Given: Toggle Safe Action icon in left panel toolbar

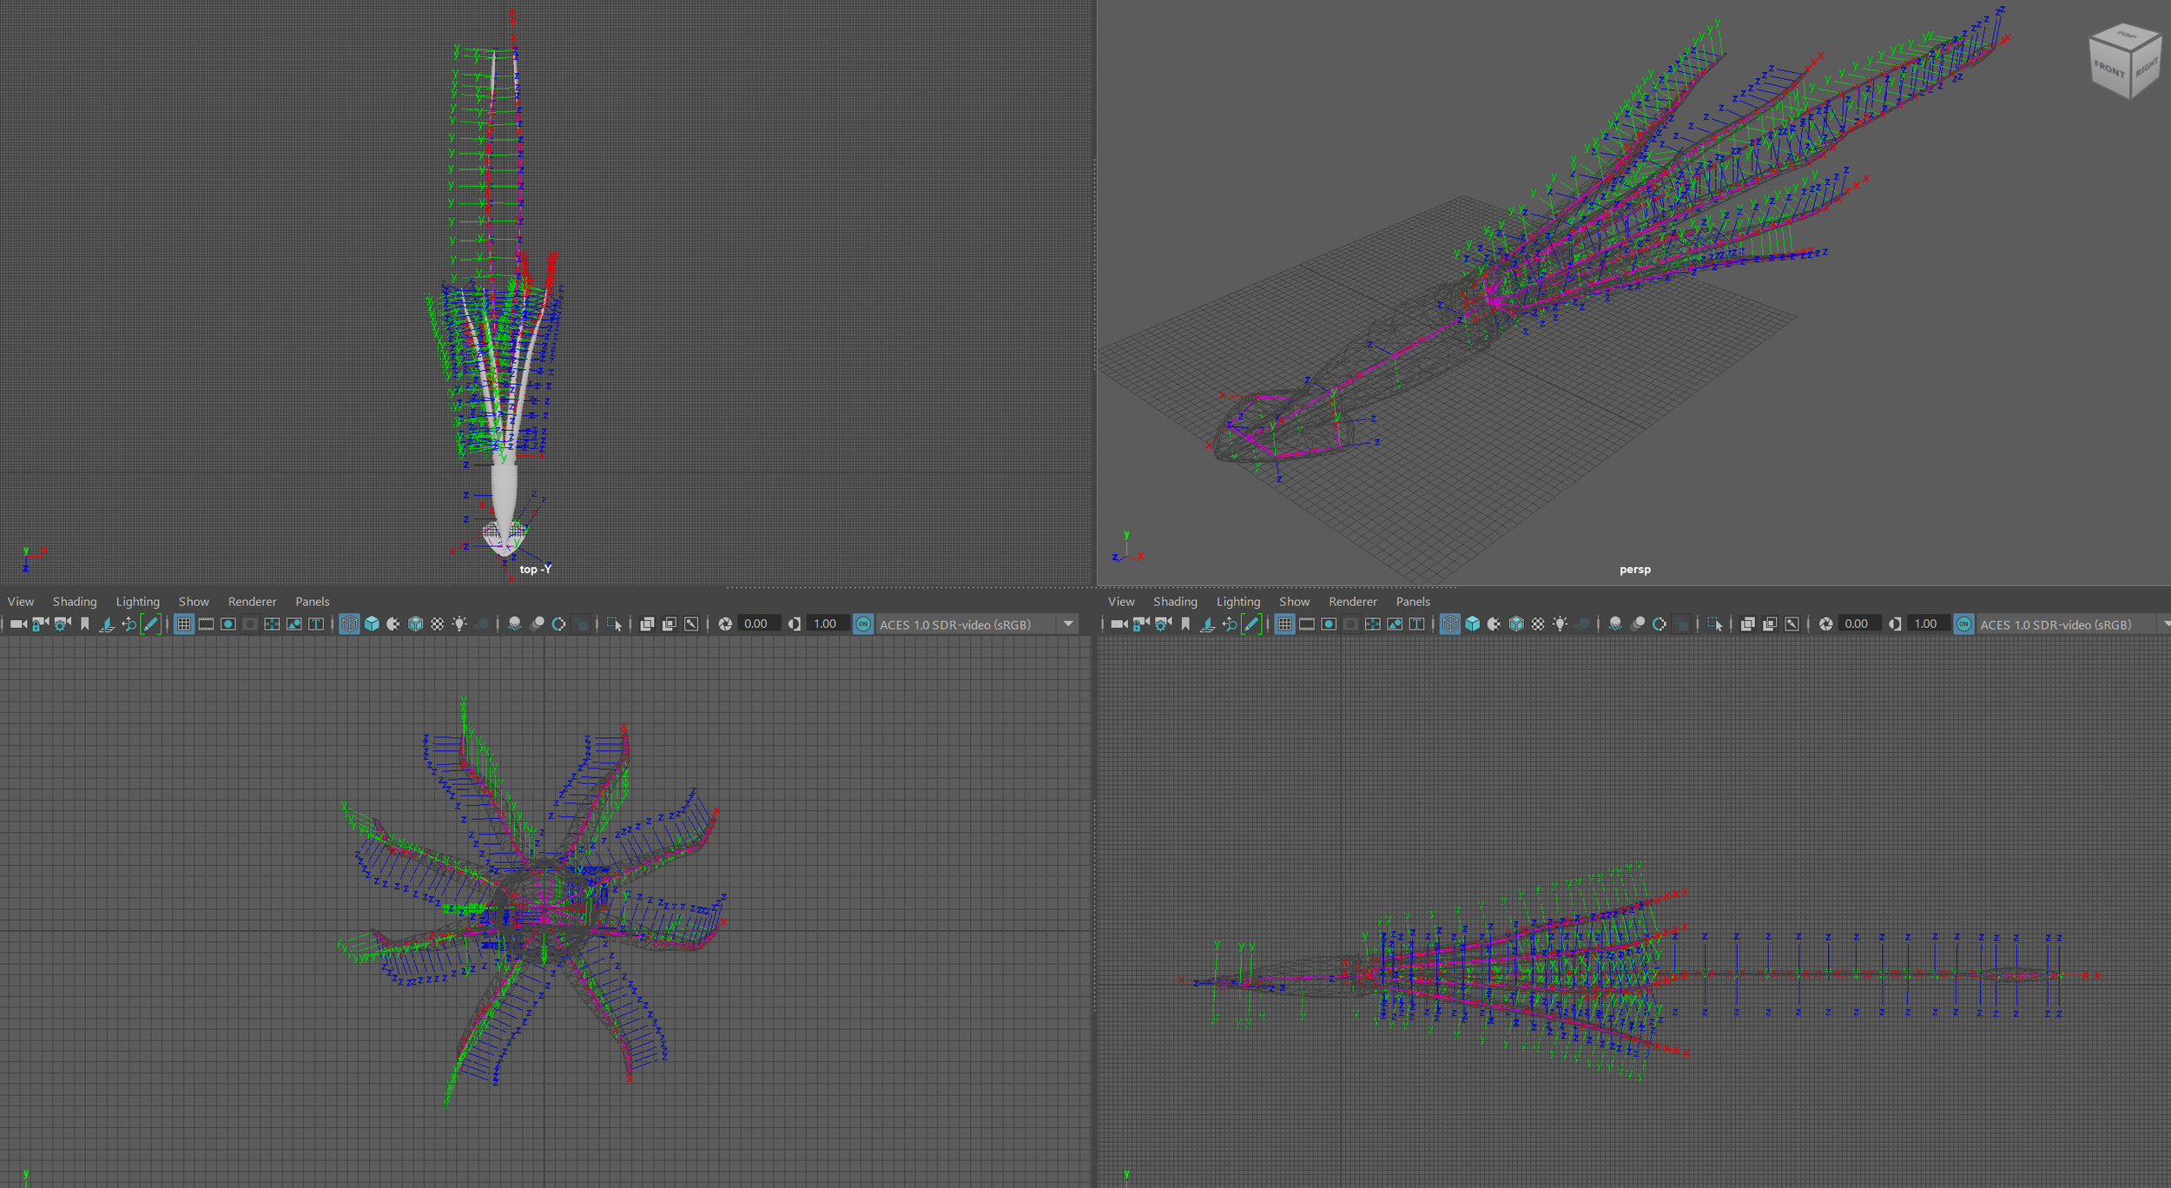Looking at the screenshot, I should coord(294,624).
